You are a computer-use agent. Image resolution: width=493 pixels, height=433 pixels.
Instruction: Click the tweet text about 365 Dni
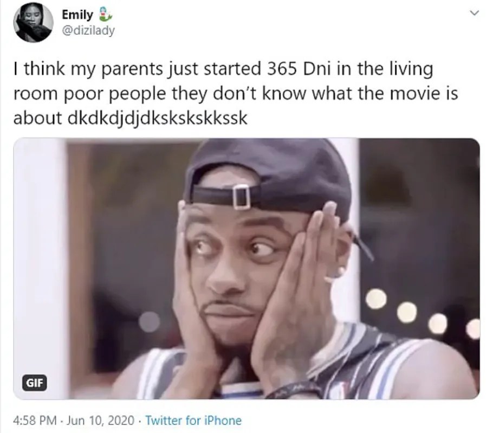tap(236, 93)
